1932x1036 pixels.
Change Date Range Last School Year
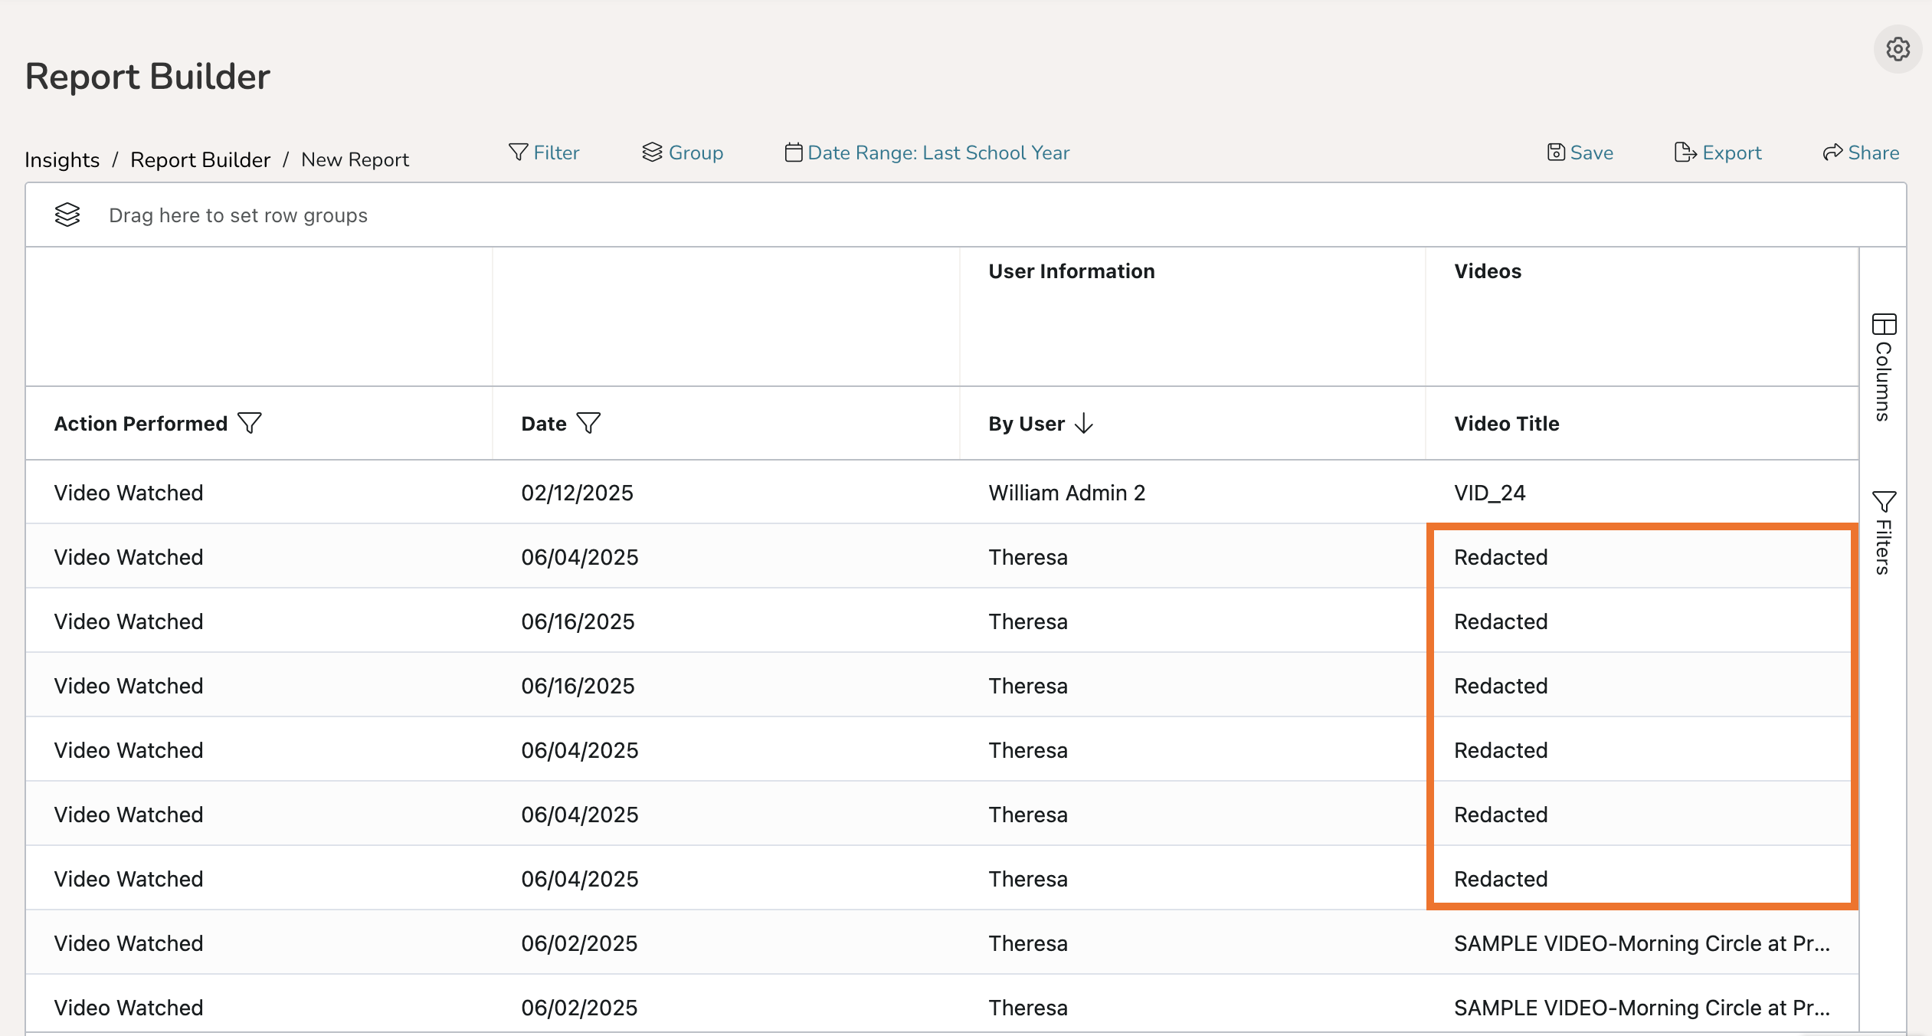927,152
